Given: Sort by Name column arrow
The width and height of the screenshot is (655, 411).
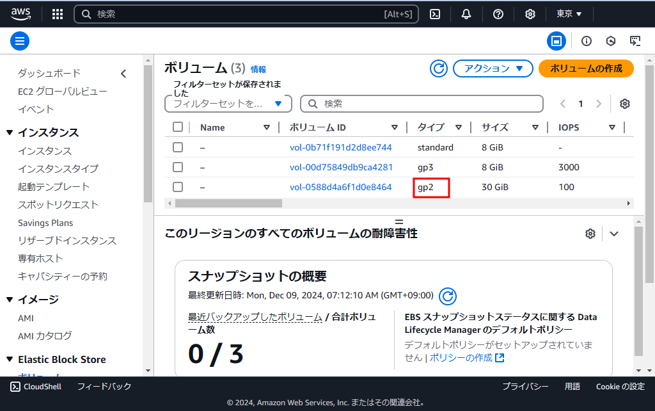Looking at the screenshot, I should [x=267, y=127].
